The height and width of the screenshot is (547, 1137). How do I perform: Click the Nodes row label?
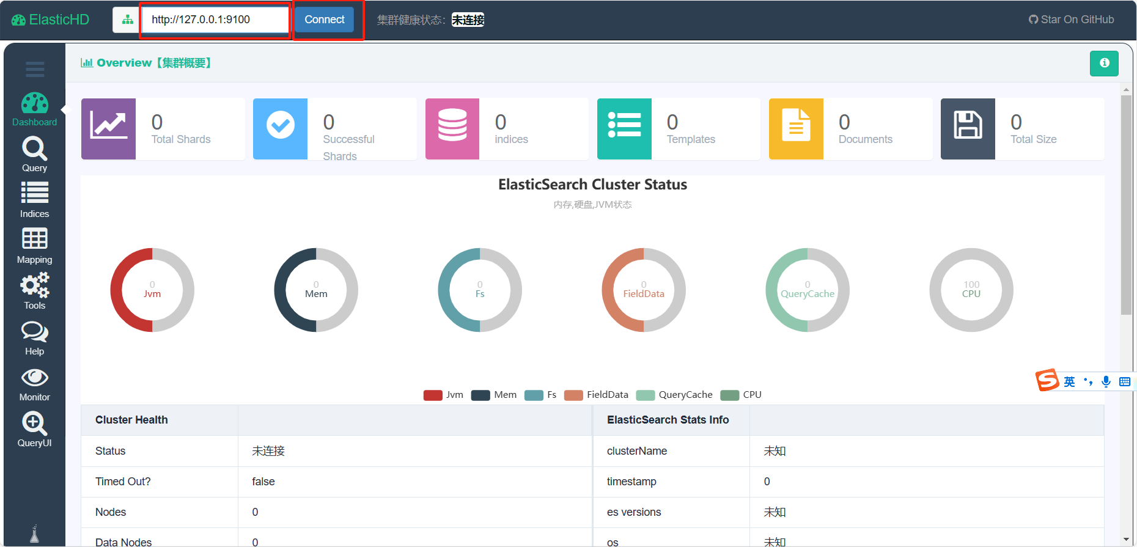[111, 512]
